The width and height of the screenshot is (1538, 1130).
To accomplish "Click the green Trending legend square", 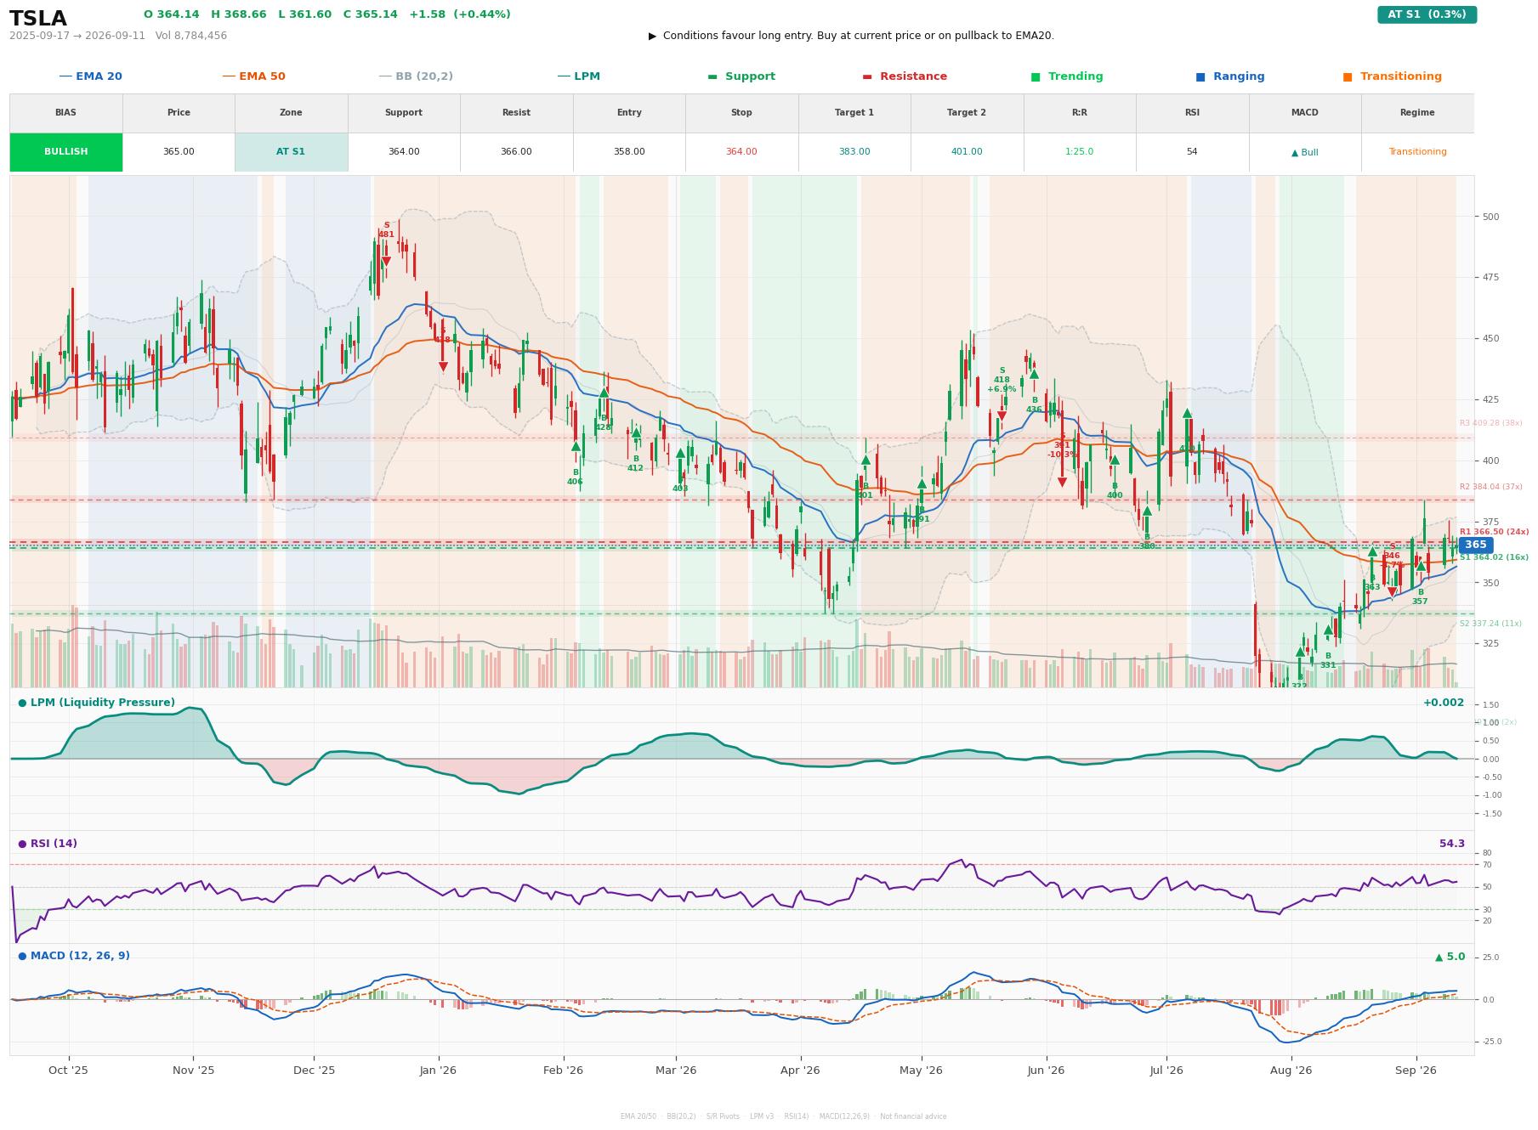I will [1036, 76].
